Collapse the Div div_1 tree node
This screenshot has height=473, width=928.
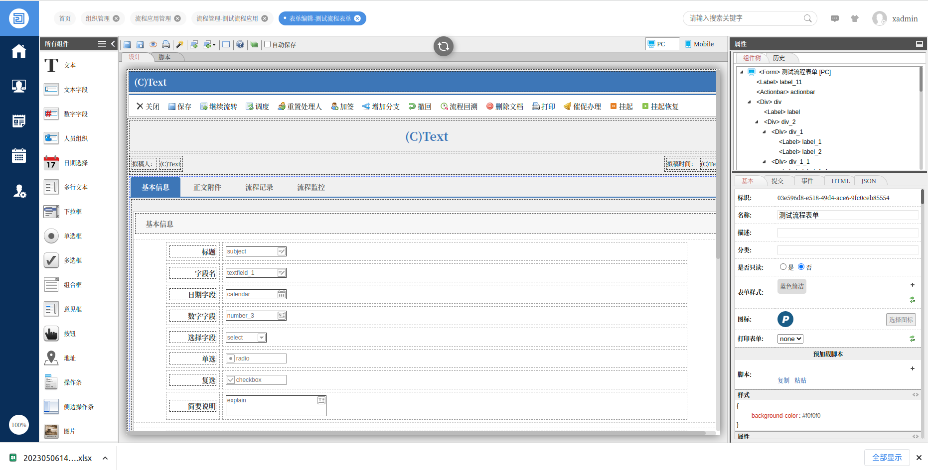[764, 132]
